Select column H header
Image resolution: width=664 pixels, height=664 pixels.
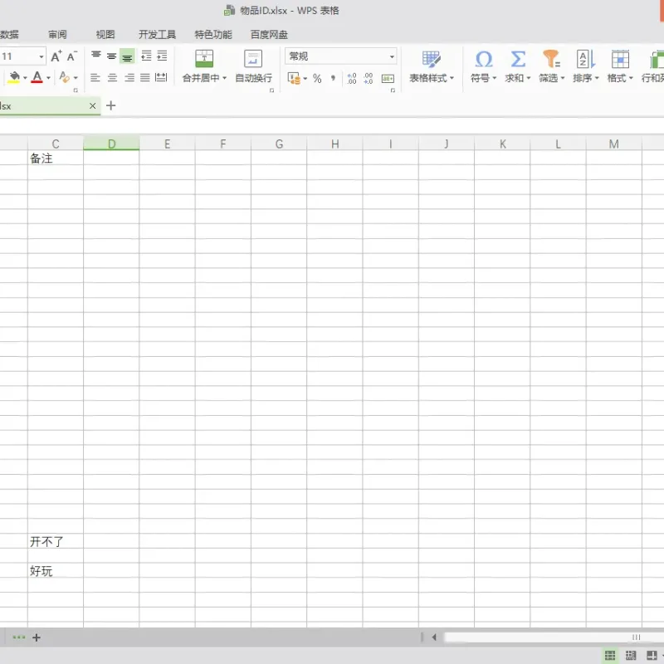(x=335, y=144)
